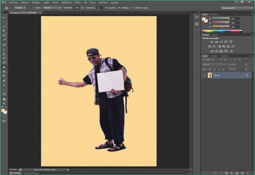Screen dimensions: 255x175
Task: Hide the Fondo layer with eye icon
Action: [204, 75]
